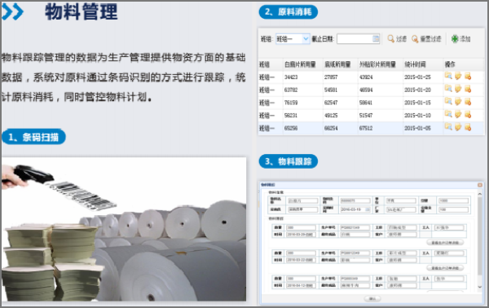Click the confirm button at dialog bottom
This screenshot has height=308, width=489.
point(372,299)
